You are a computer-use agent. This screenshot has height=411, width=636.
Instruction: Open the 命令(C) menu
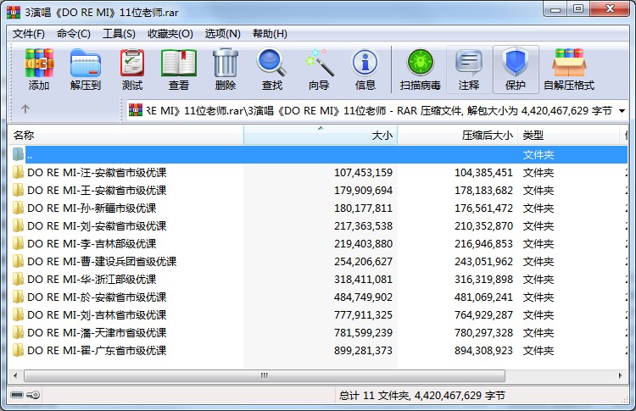coord(74,34)
